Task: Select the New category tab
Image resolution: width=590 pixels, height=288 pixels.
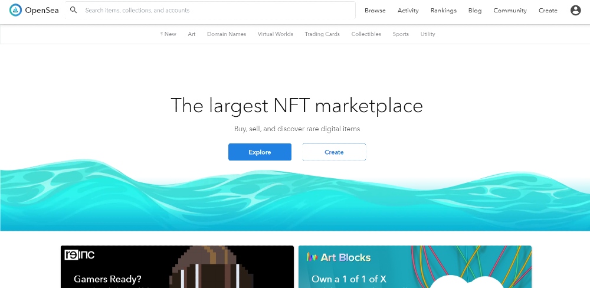Action: point(168,34)
